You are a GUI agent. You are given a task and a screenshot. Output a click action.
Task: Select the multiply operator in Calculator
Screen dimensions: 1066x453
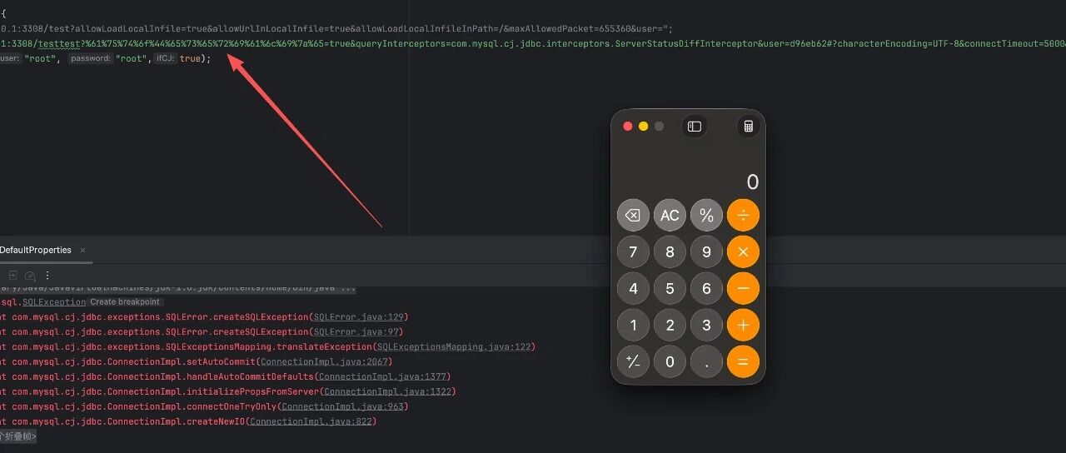pos(743,251)
